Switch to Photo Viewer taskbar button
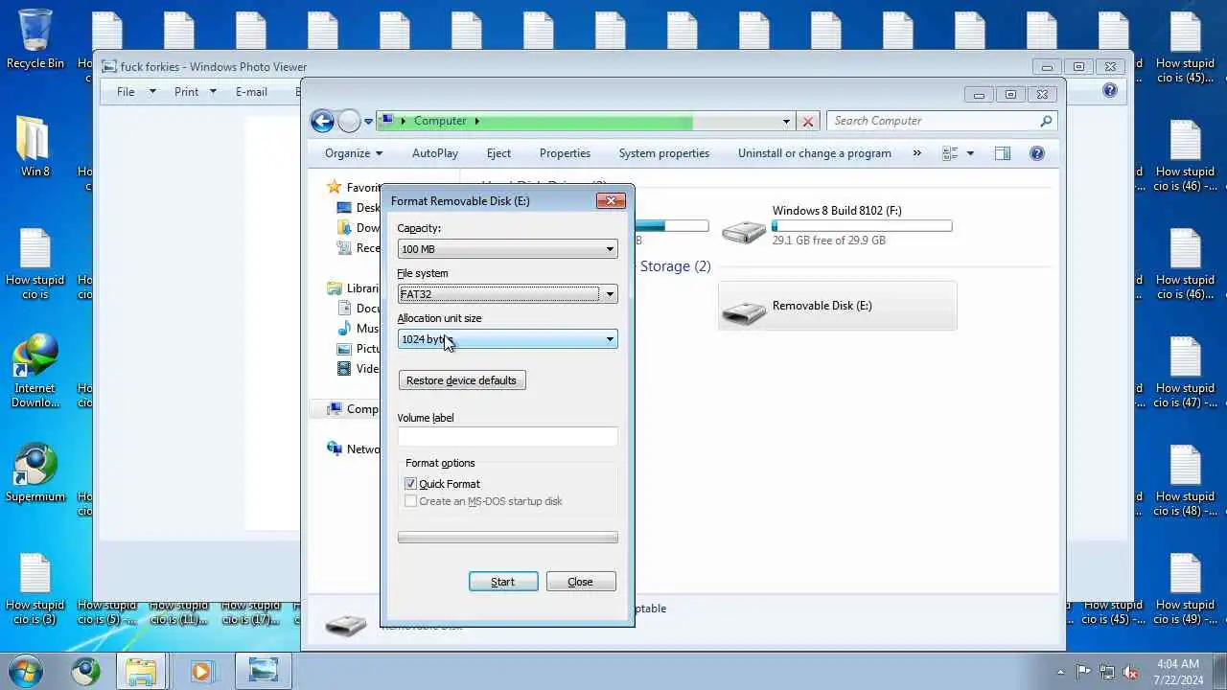Viewport: 1227px width, 690px height. point(262,671)
